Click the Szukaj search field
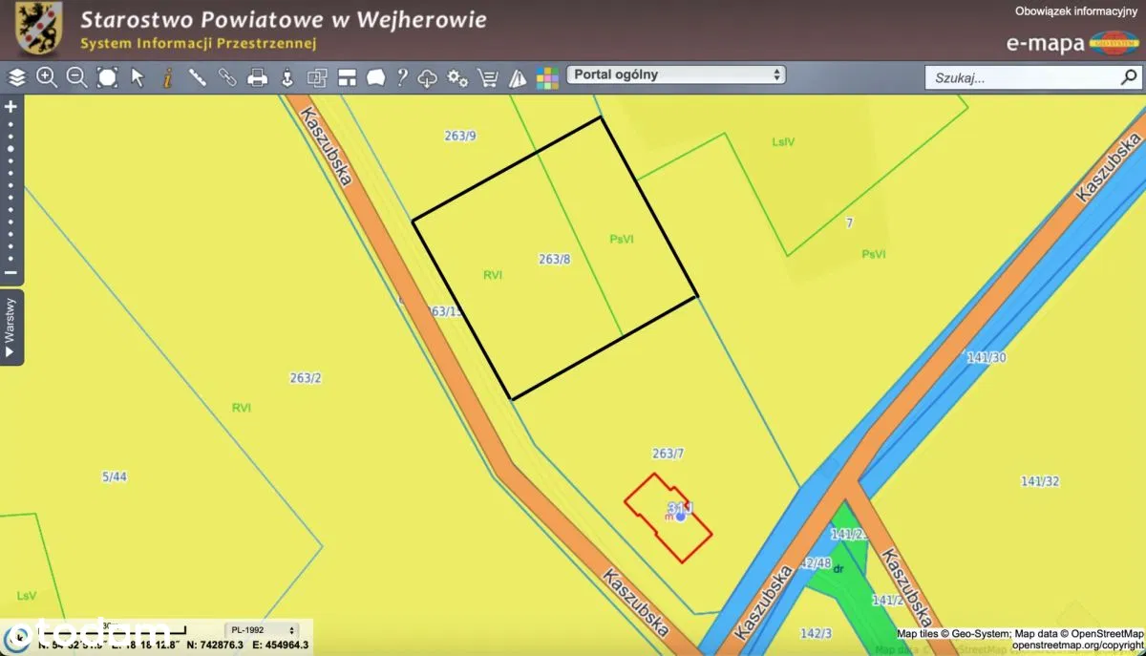 tap(1022, 78)
